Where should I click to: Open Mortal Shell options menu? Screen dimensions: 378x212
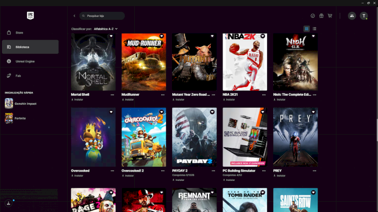coord(112,95)
